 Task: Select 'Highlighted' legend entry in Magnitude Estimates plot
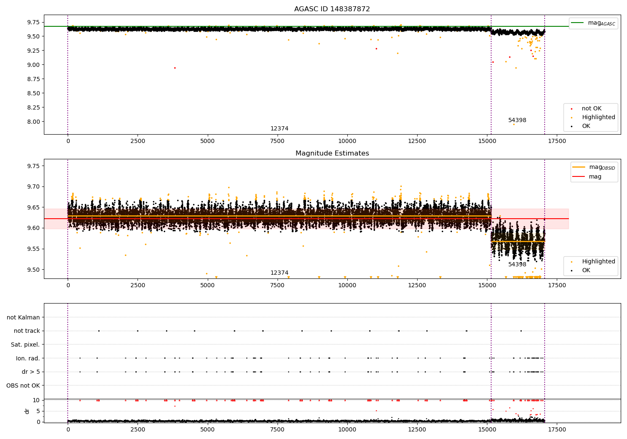[599, 262]
